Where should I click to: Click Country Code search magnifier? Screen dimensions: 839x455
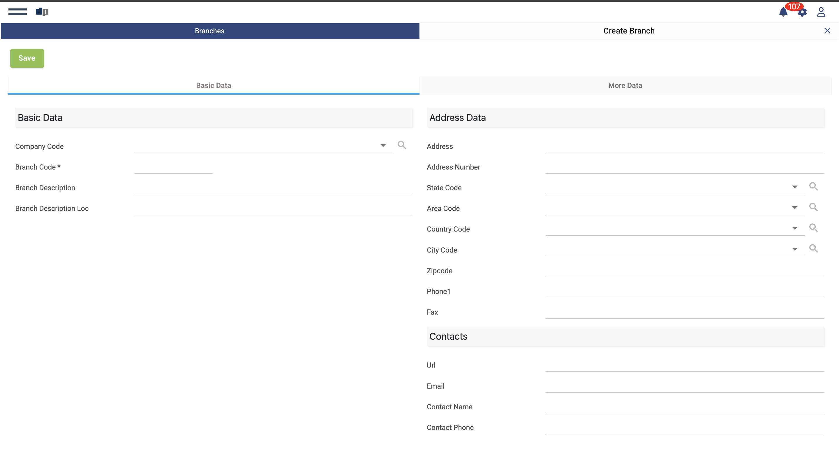[x=813, y=228]
